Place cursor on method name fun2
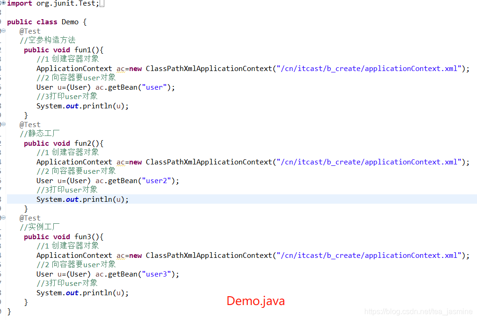 tap(83, 143)
